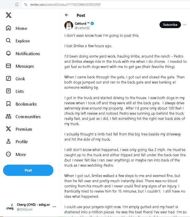Open Explore search icon
The height and width of the screenshot is (217, 190).
[9, 41]
